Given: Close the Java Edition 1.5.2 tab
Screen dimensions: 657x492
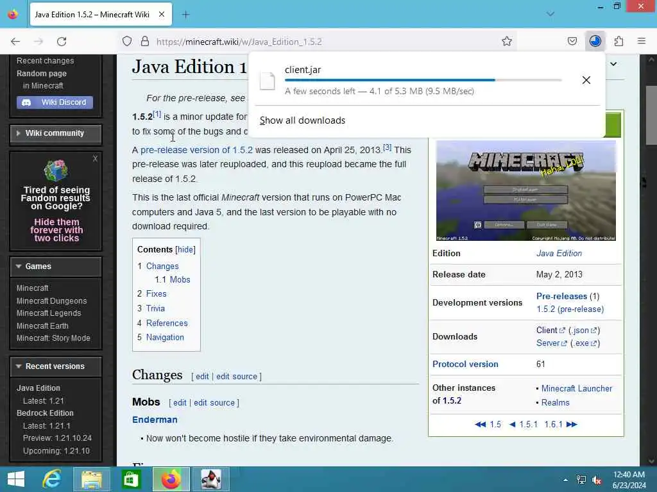Looking at the screenshot, I should pos(162,15).
